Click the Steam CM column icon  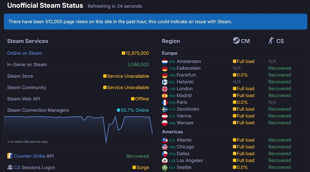[236, 41]
